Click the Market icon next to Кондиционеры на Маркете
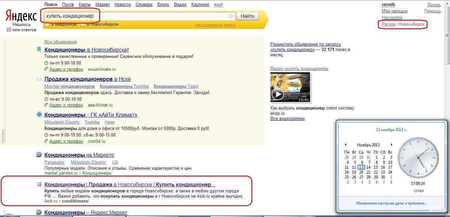Viewport: 450px width, 217px height. click(39, 155)
